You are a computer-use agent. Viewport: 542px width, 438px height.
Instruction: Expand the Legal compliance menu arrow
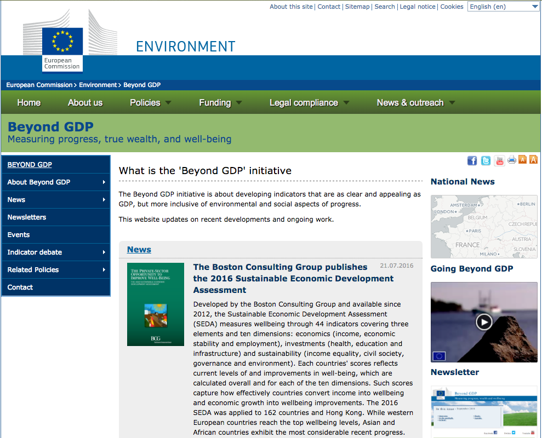tap(346, 102)
